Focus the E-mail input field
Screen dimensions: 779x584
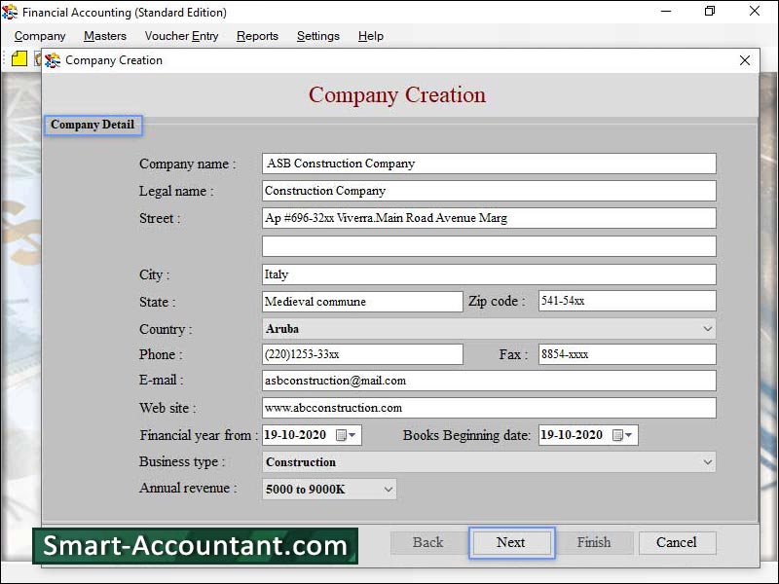(x=489, y=381)
